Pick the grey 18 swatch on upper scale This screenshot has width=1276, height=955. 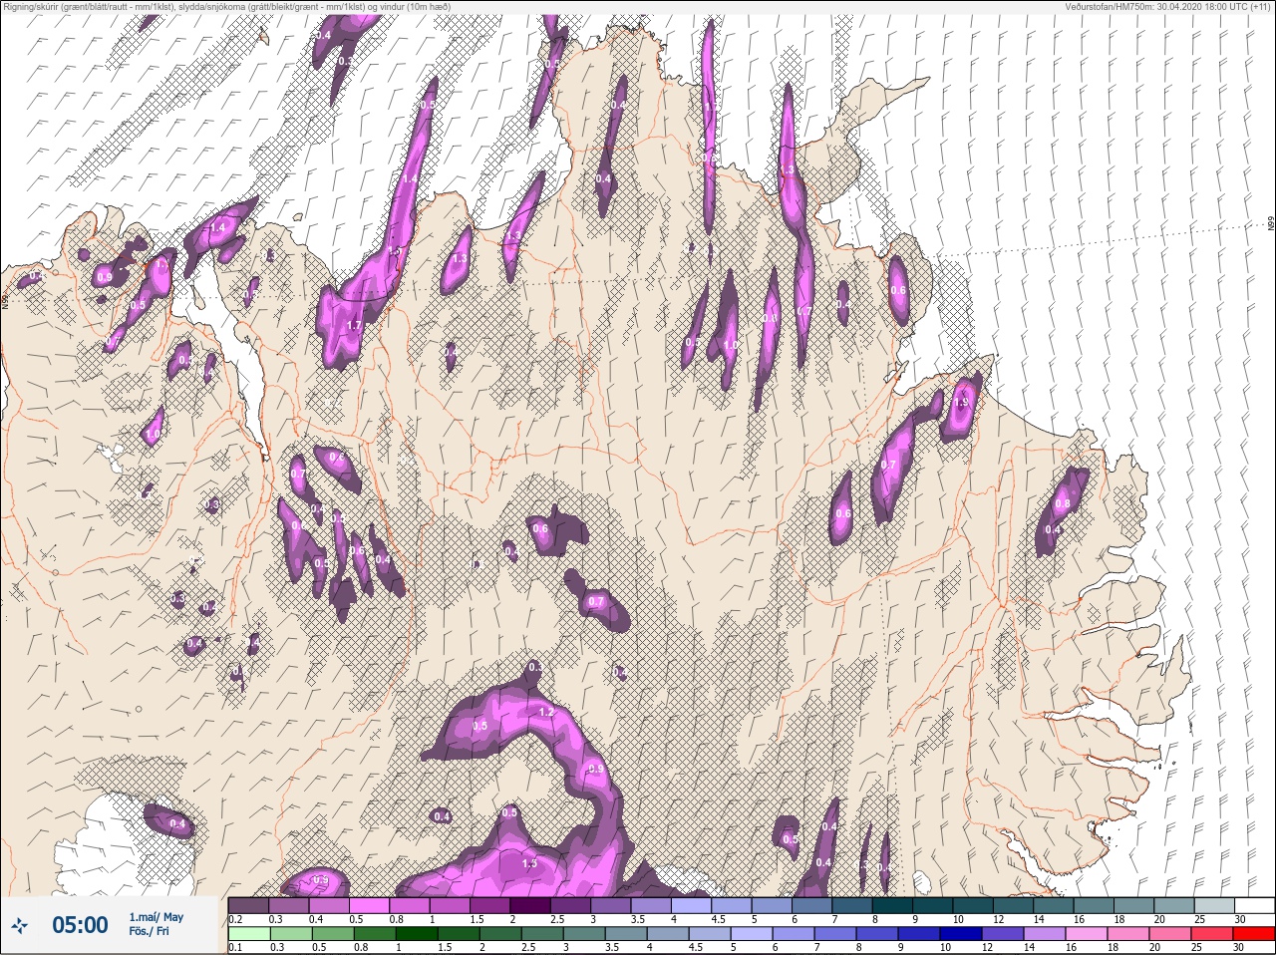point(1134,904)
